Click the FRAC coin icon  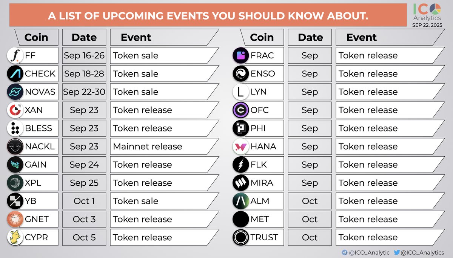241,55
